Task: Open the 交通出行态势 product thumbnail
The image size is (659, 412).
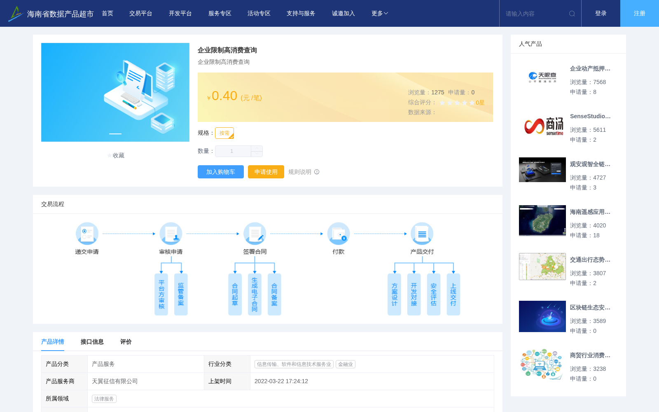Action: 542,267
